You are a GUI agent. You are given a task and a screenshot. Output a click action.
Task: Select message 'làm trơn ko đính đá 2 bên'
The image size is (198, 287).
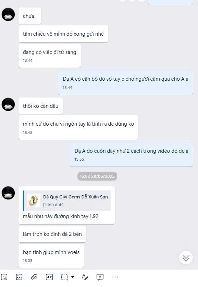click(52, 234)
